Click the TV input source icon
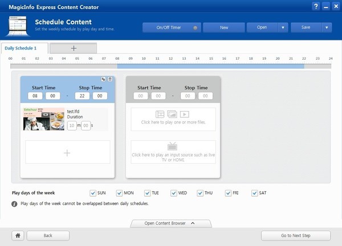This screenshot has height=246, width=342. [173, 146]
